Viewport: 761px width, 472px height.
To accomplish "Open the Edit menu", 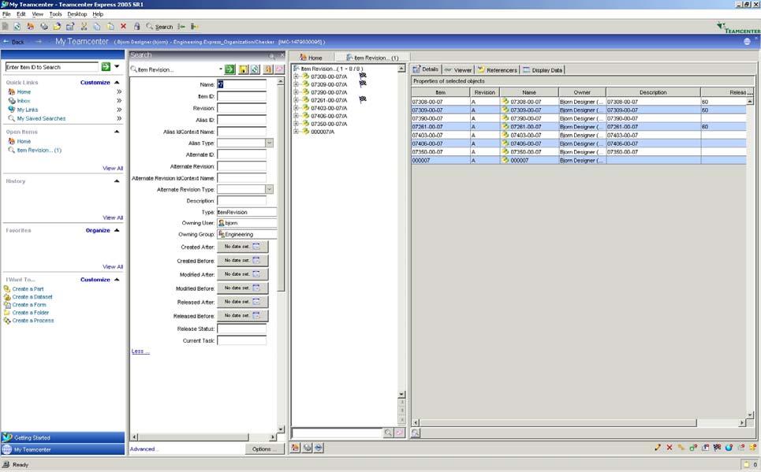I will coord(21,14).
